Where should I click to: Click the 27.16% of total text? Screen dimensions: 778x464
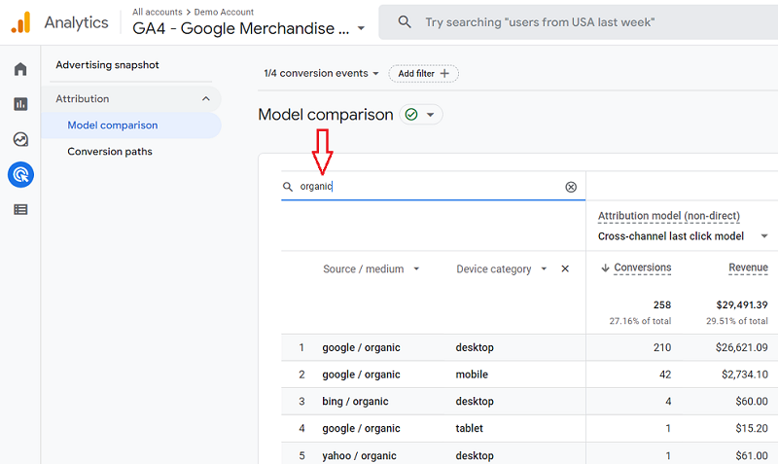(x=640, y=321)
